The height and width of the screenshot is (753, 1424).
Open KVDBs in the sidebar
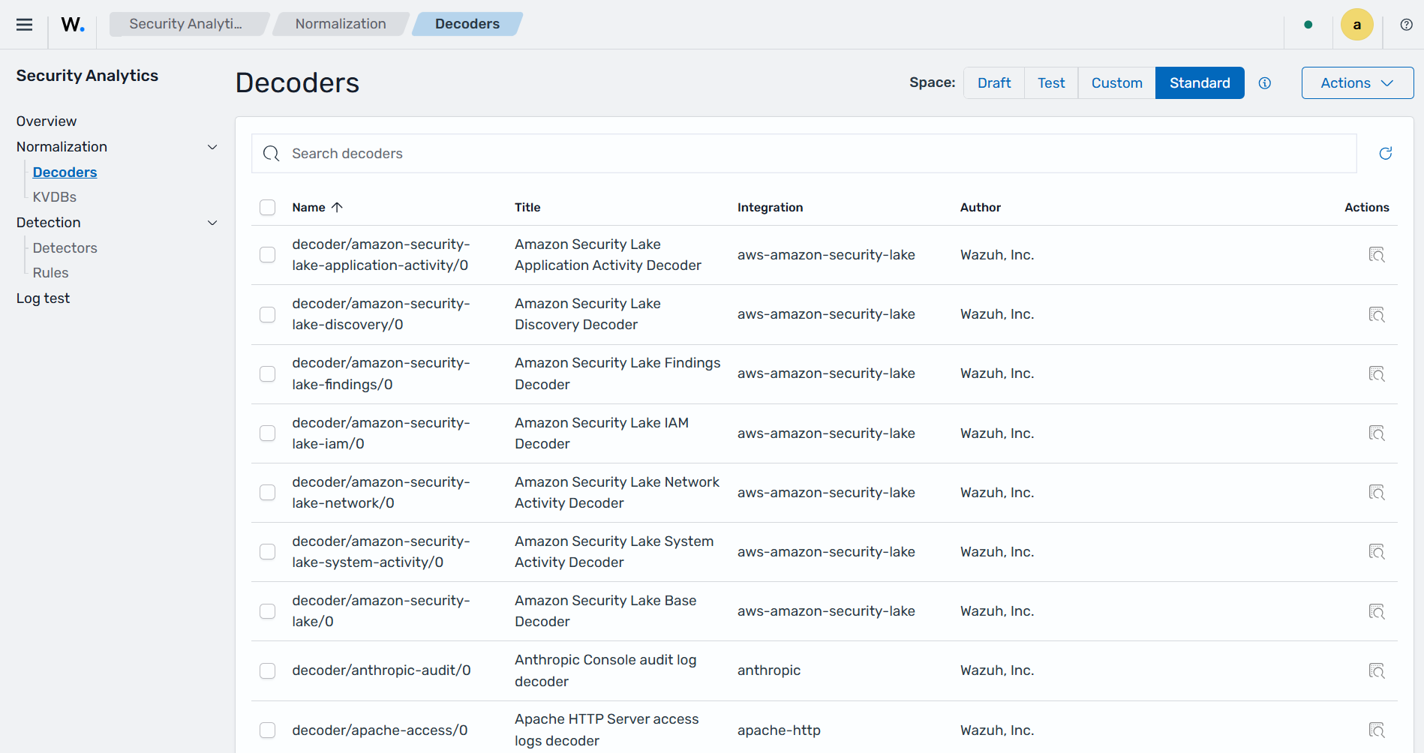tap(55, 197)
